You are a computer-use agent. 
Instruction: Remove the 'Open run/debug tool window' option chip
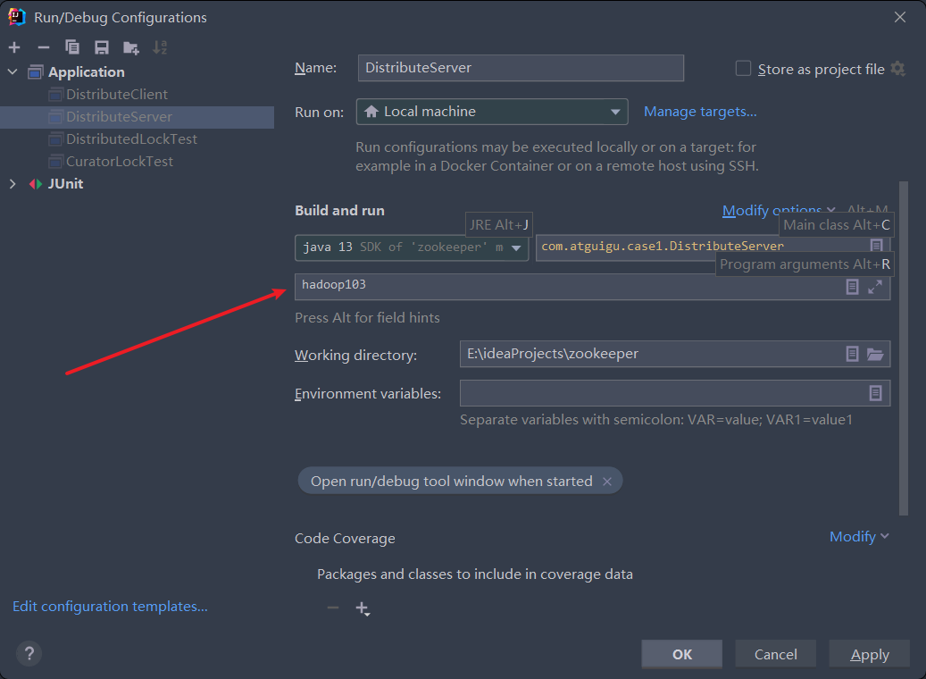coord(607,482)
